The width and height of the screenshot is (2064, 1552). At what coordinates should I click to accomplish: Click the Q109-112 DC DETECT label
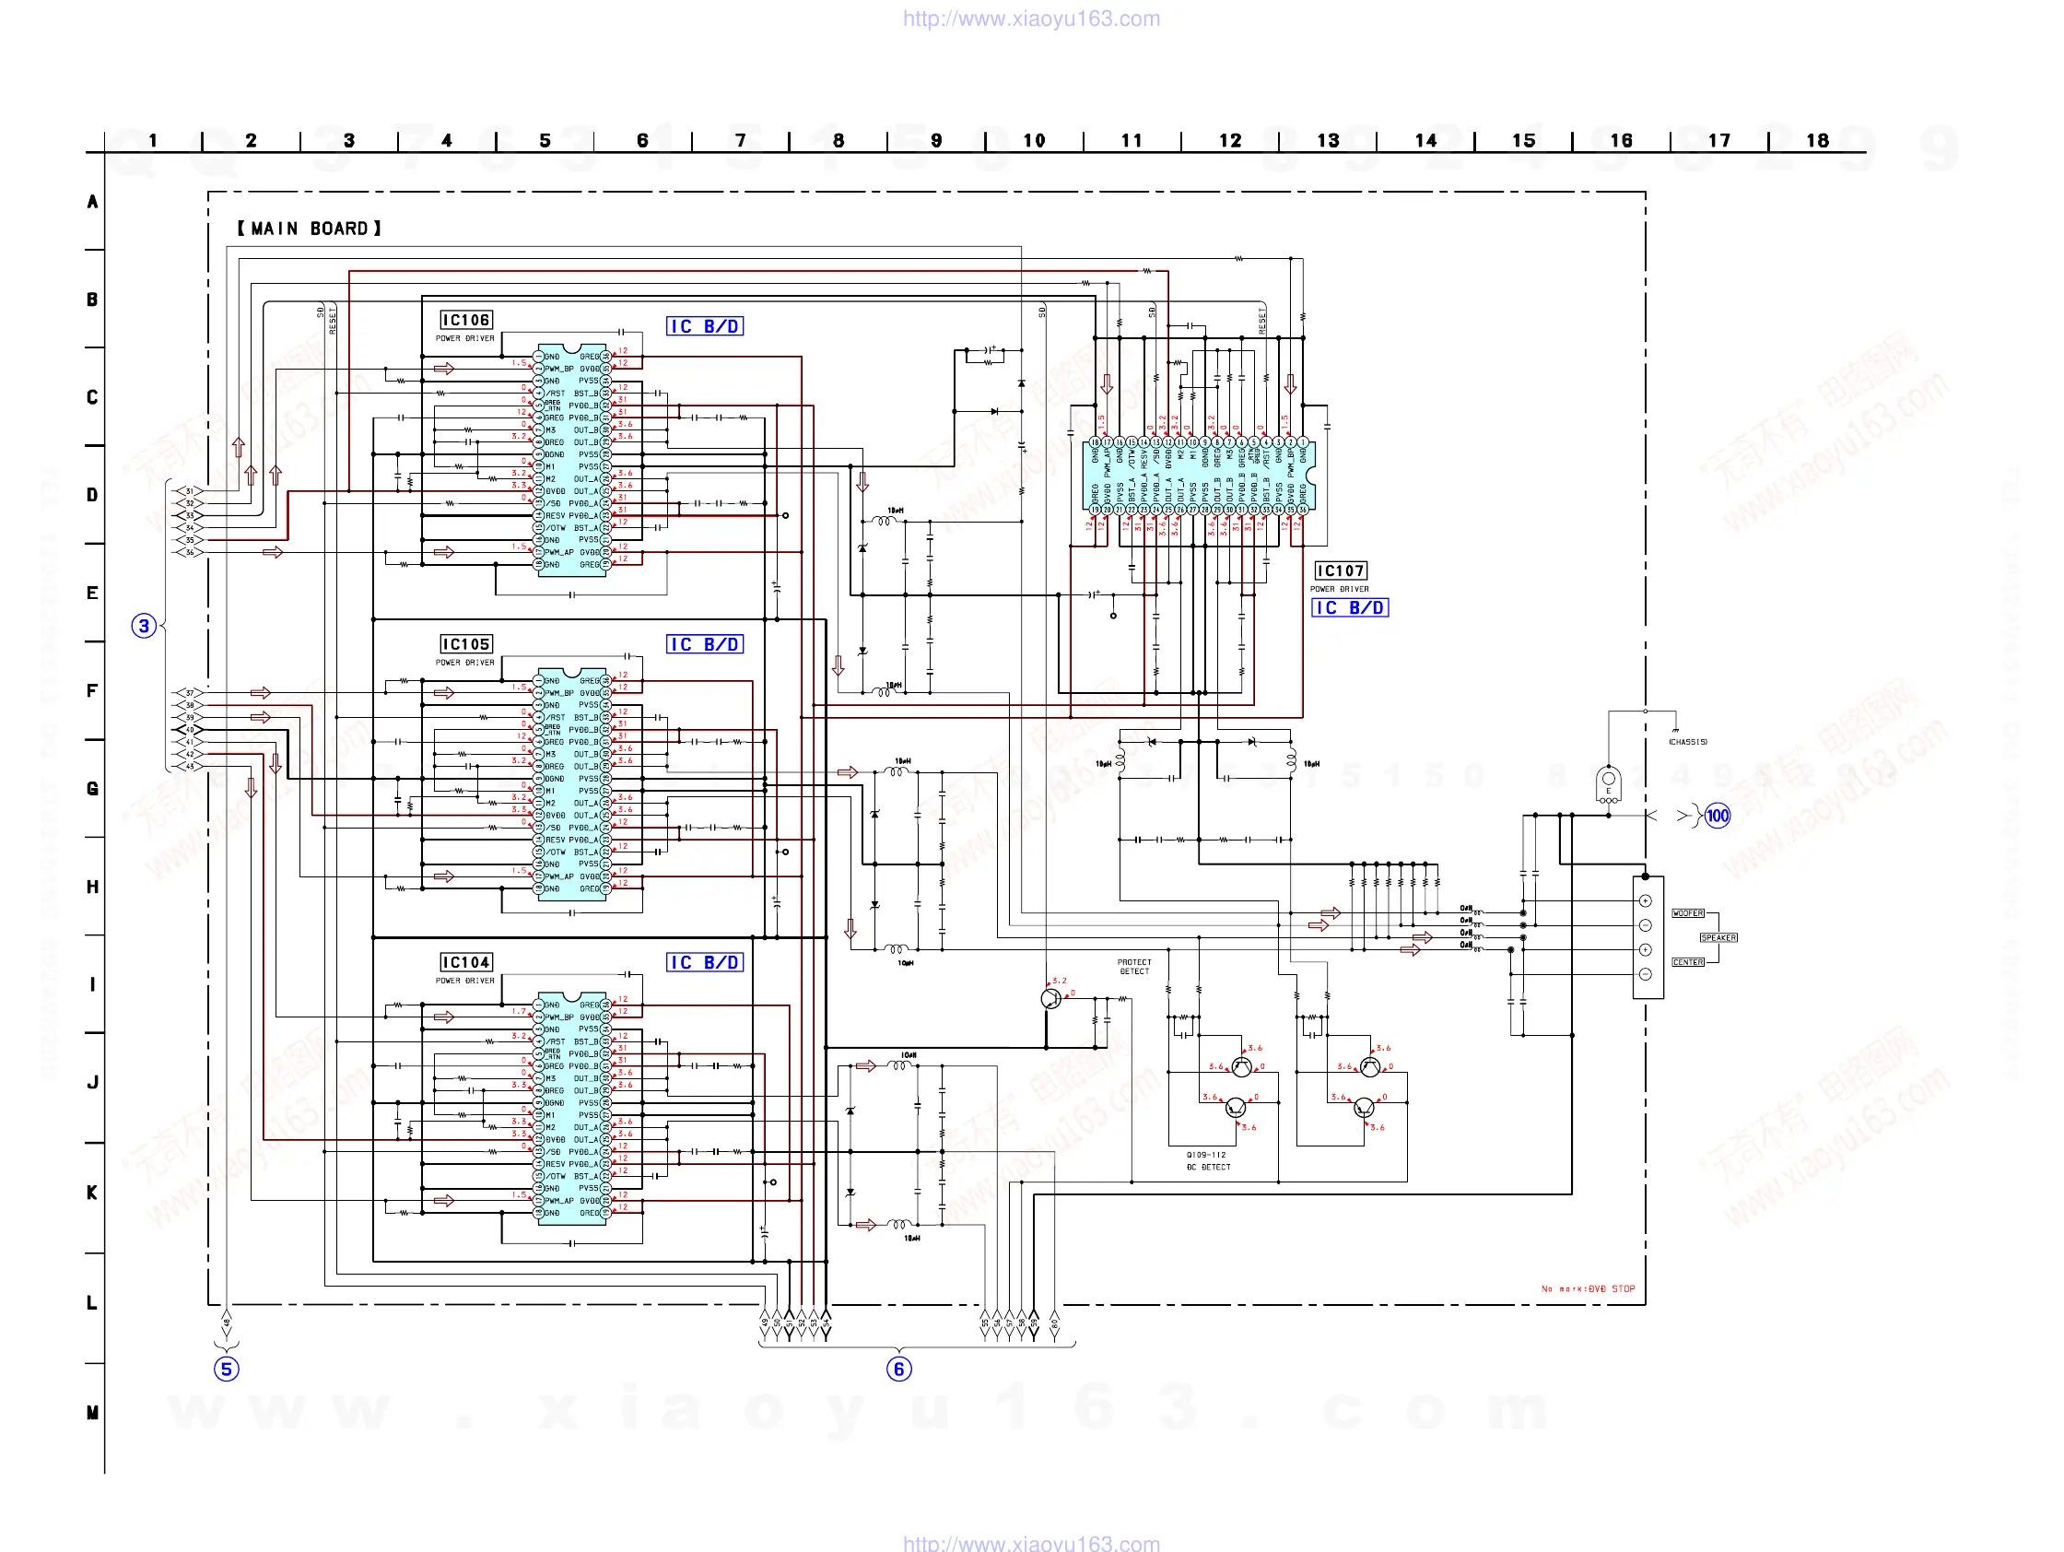tap(1207, 1161)
